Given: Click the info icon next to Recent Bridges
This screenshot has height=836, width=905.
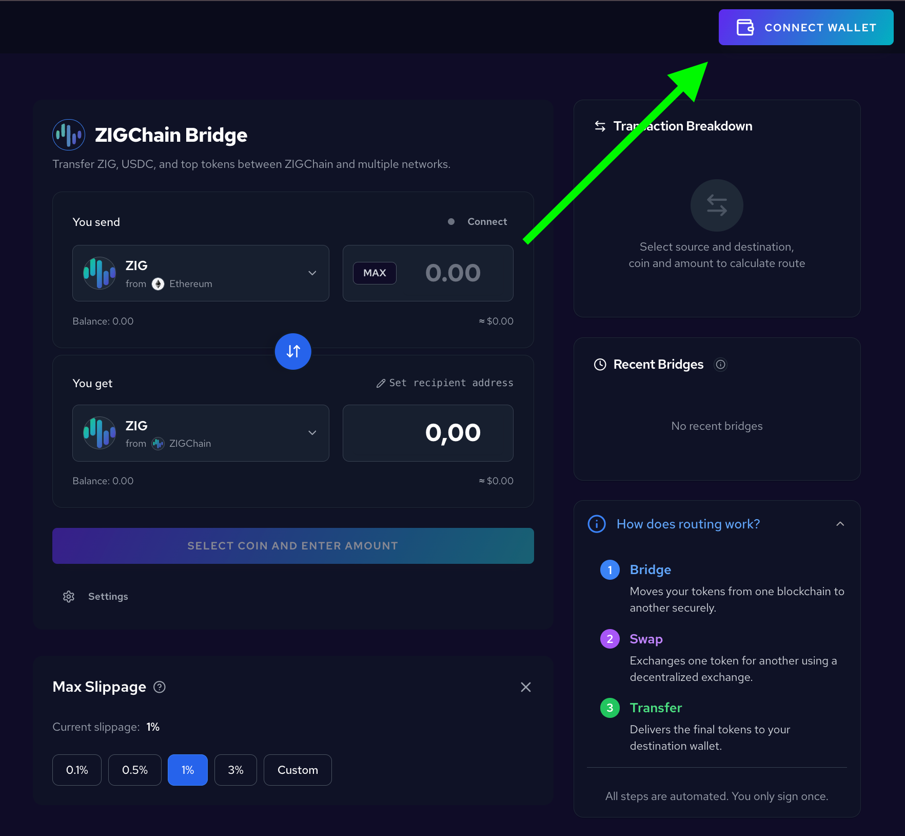Looking at the screenshot, I should tap(720, 365).
